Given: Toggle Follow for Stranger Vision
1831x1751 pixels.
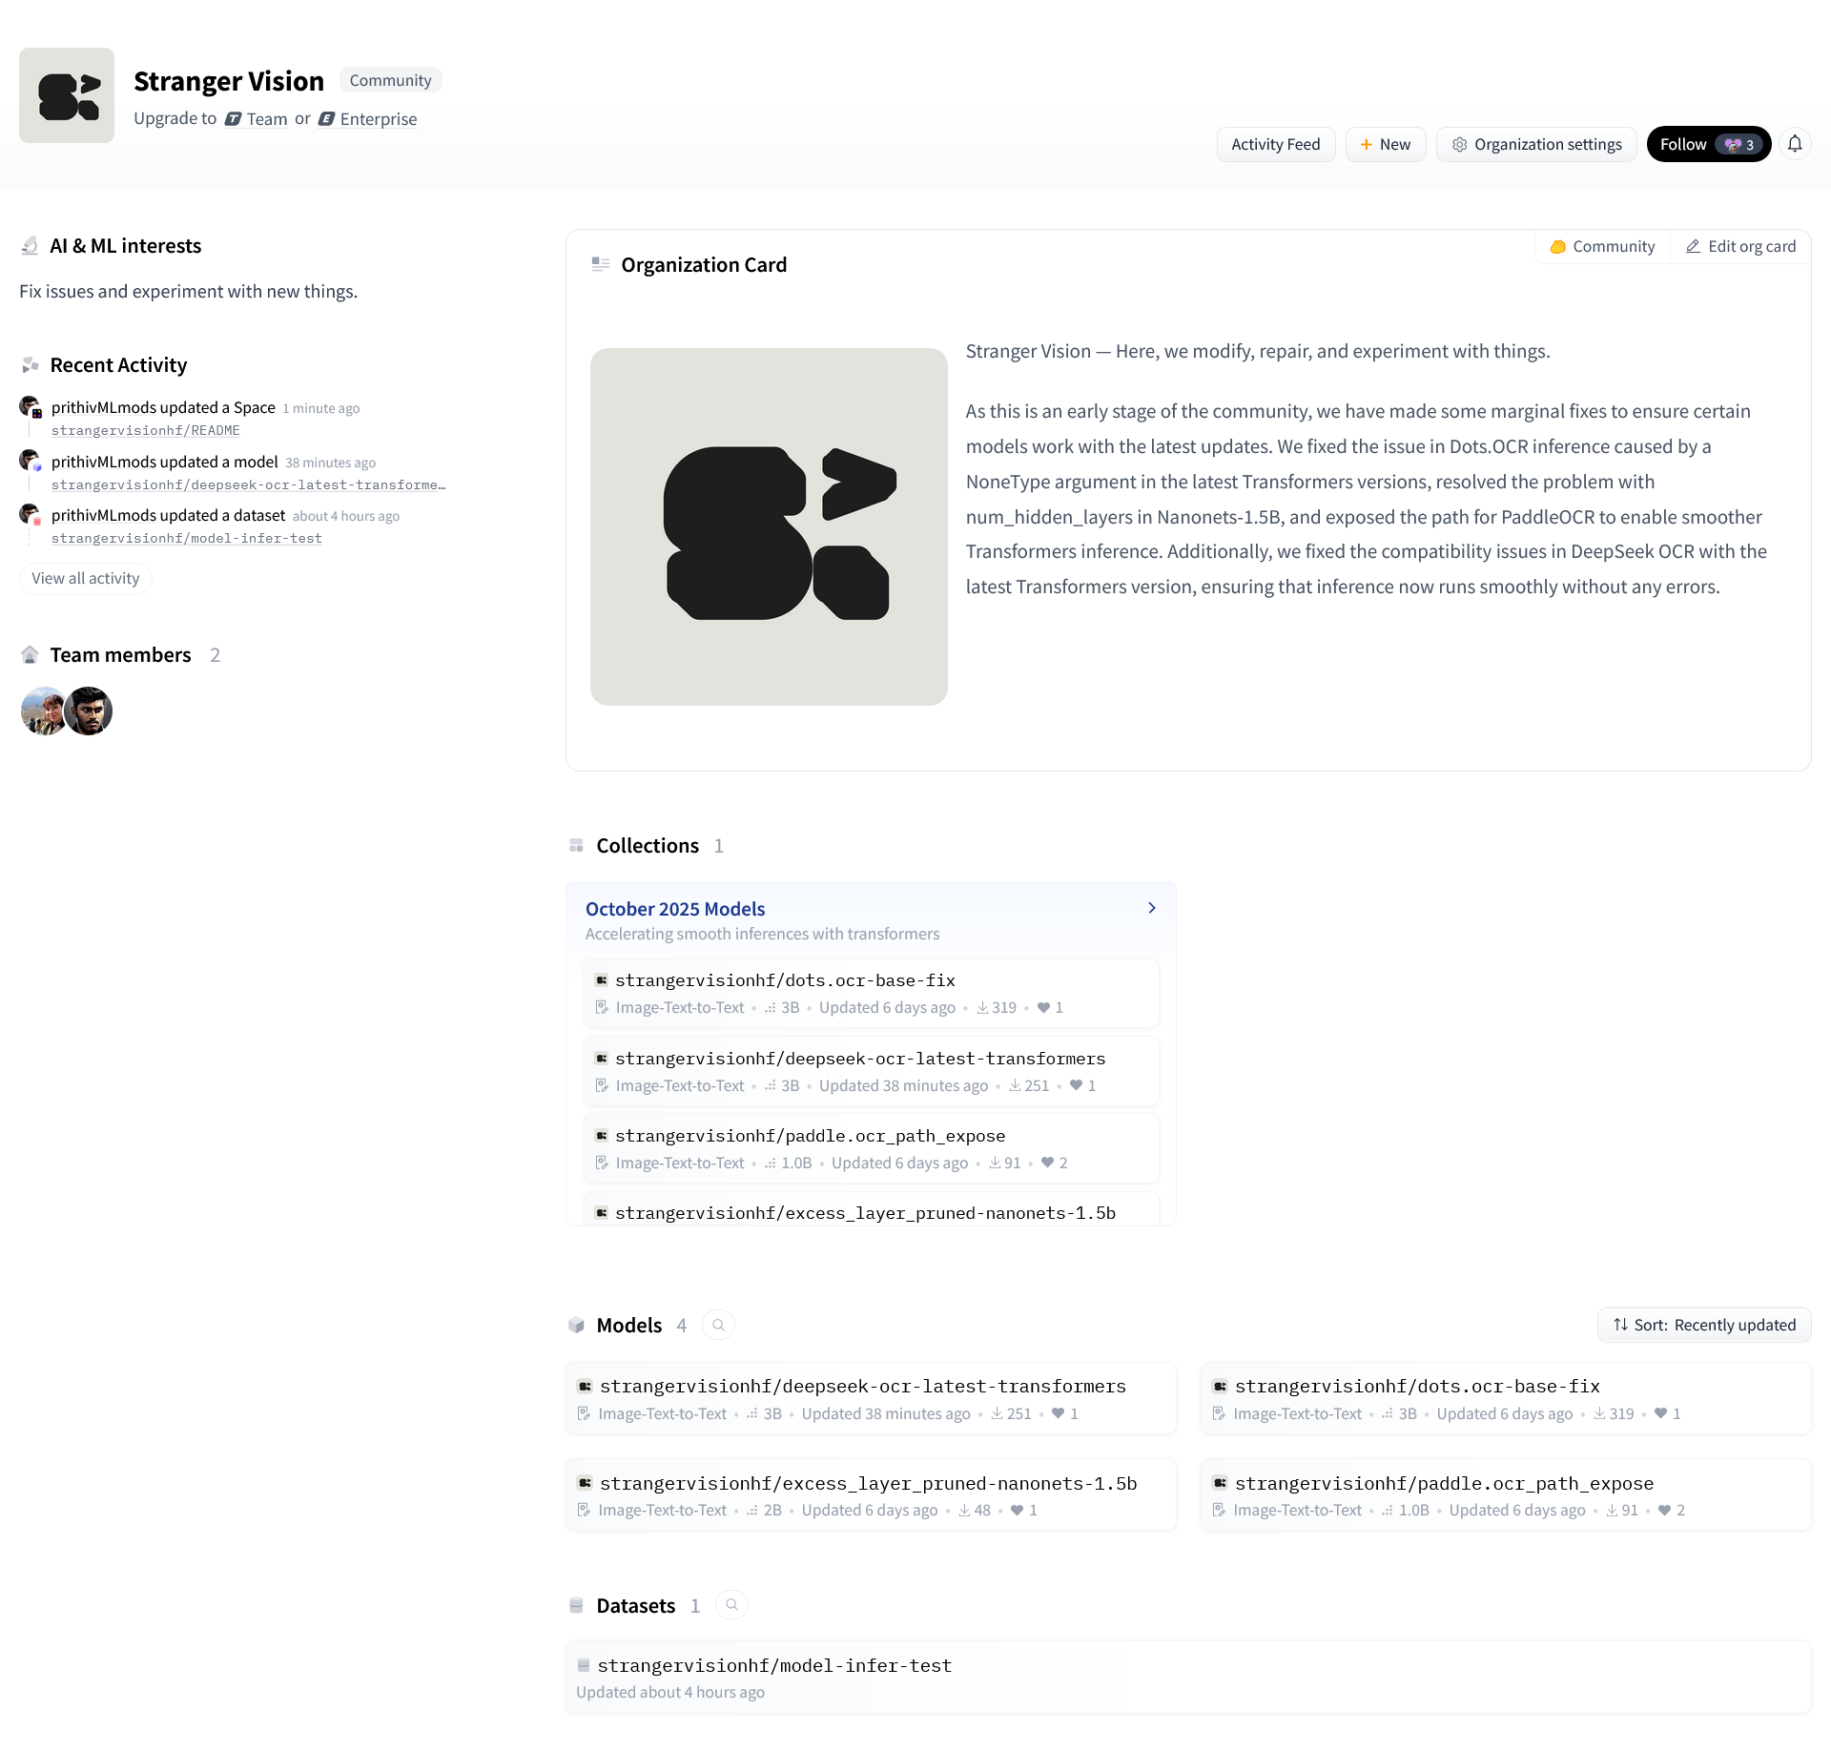Looking at the screenshot, I should tap(1708, 144).
